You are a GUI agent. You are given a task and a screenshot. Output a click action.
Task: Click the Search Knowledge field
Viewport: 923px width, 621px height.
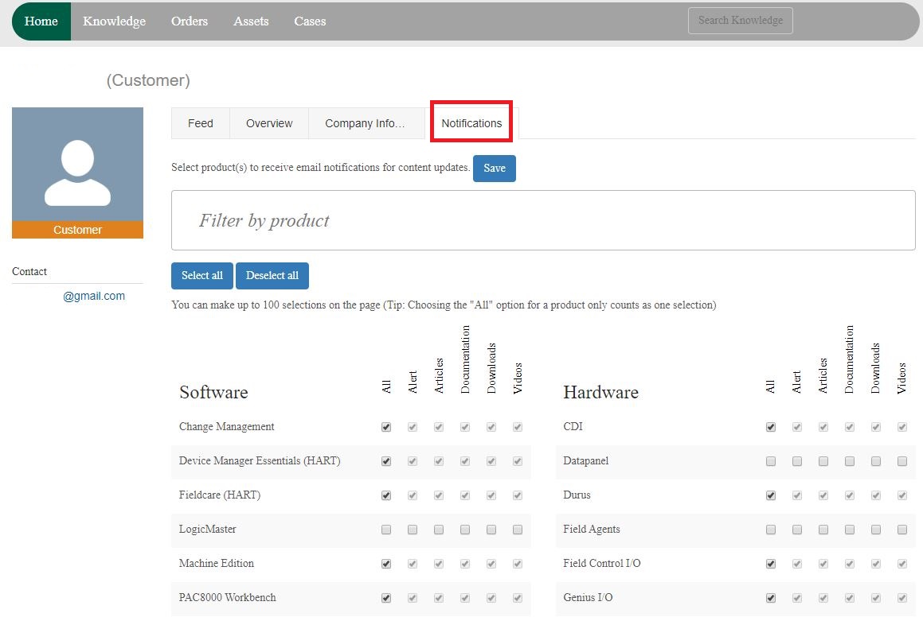click(x=740, y=21)
